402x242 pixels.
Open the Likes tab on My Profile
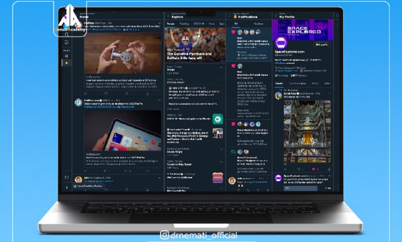point(327,83)
